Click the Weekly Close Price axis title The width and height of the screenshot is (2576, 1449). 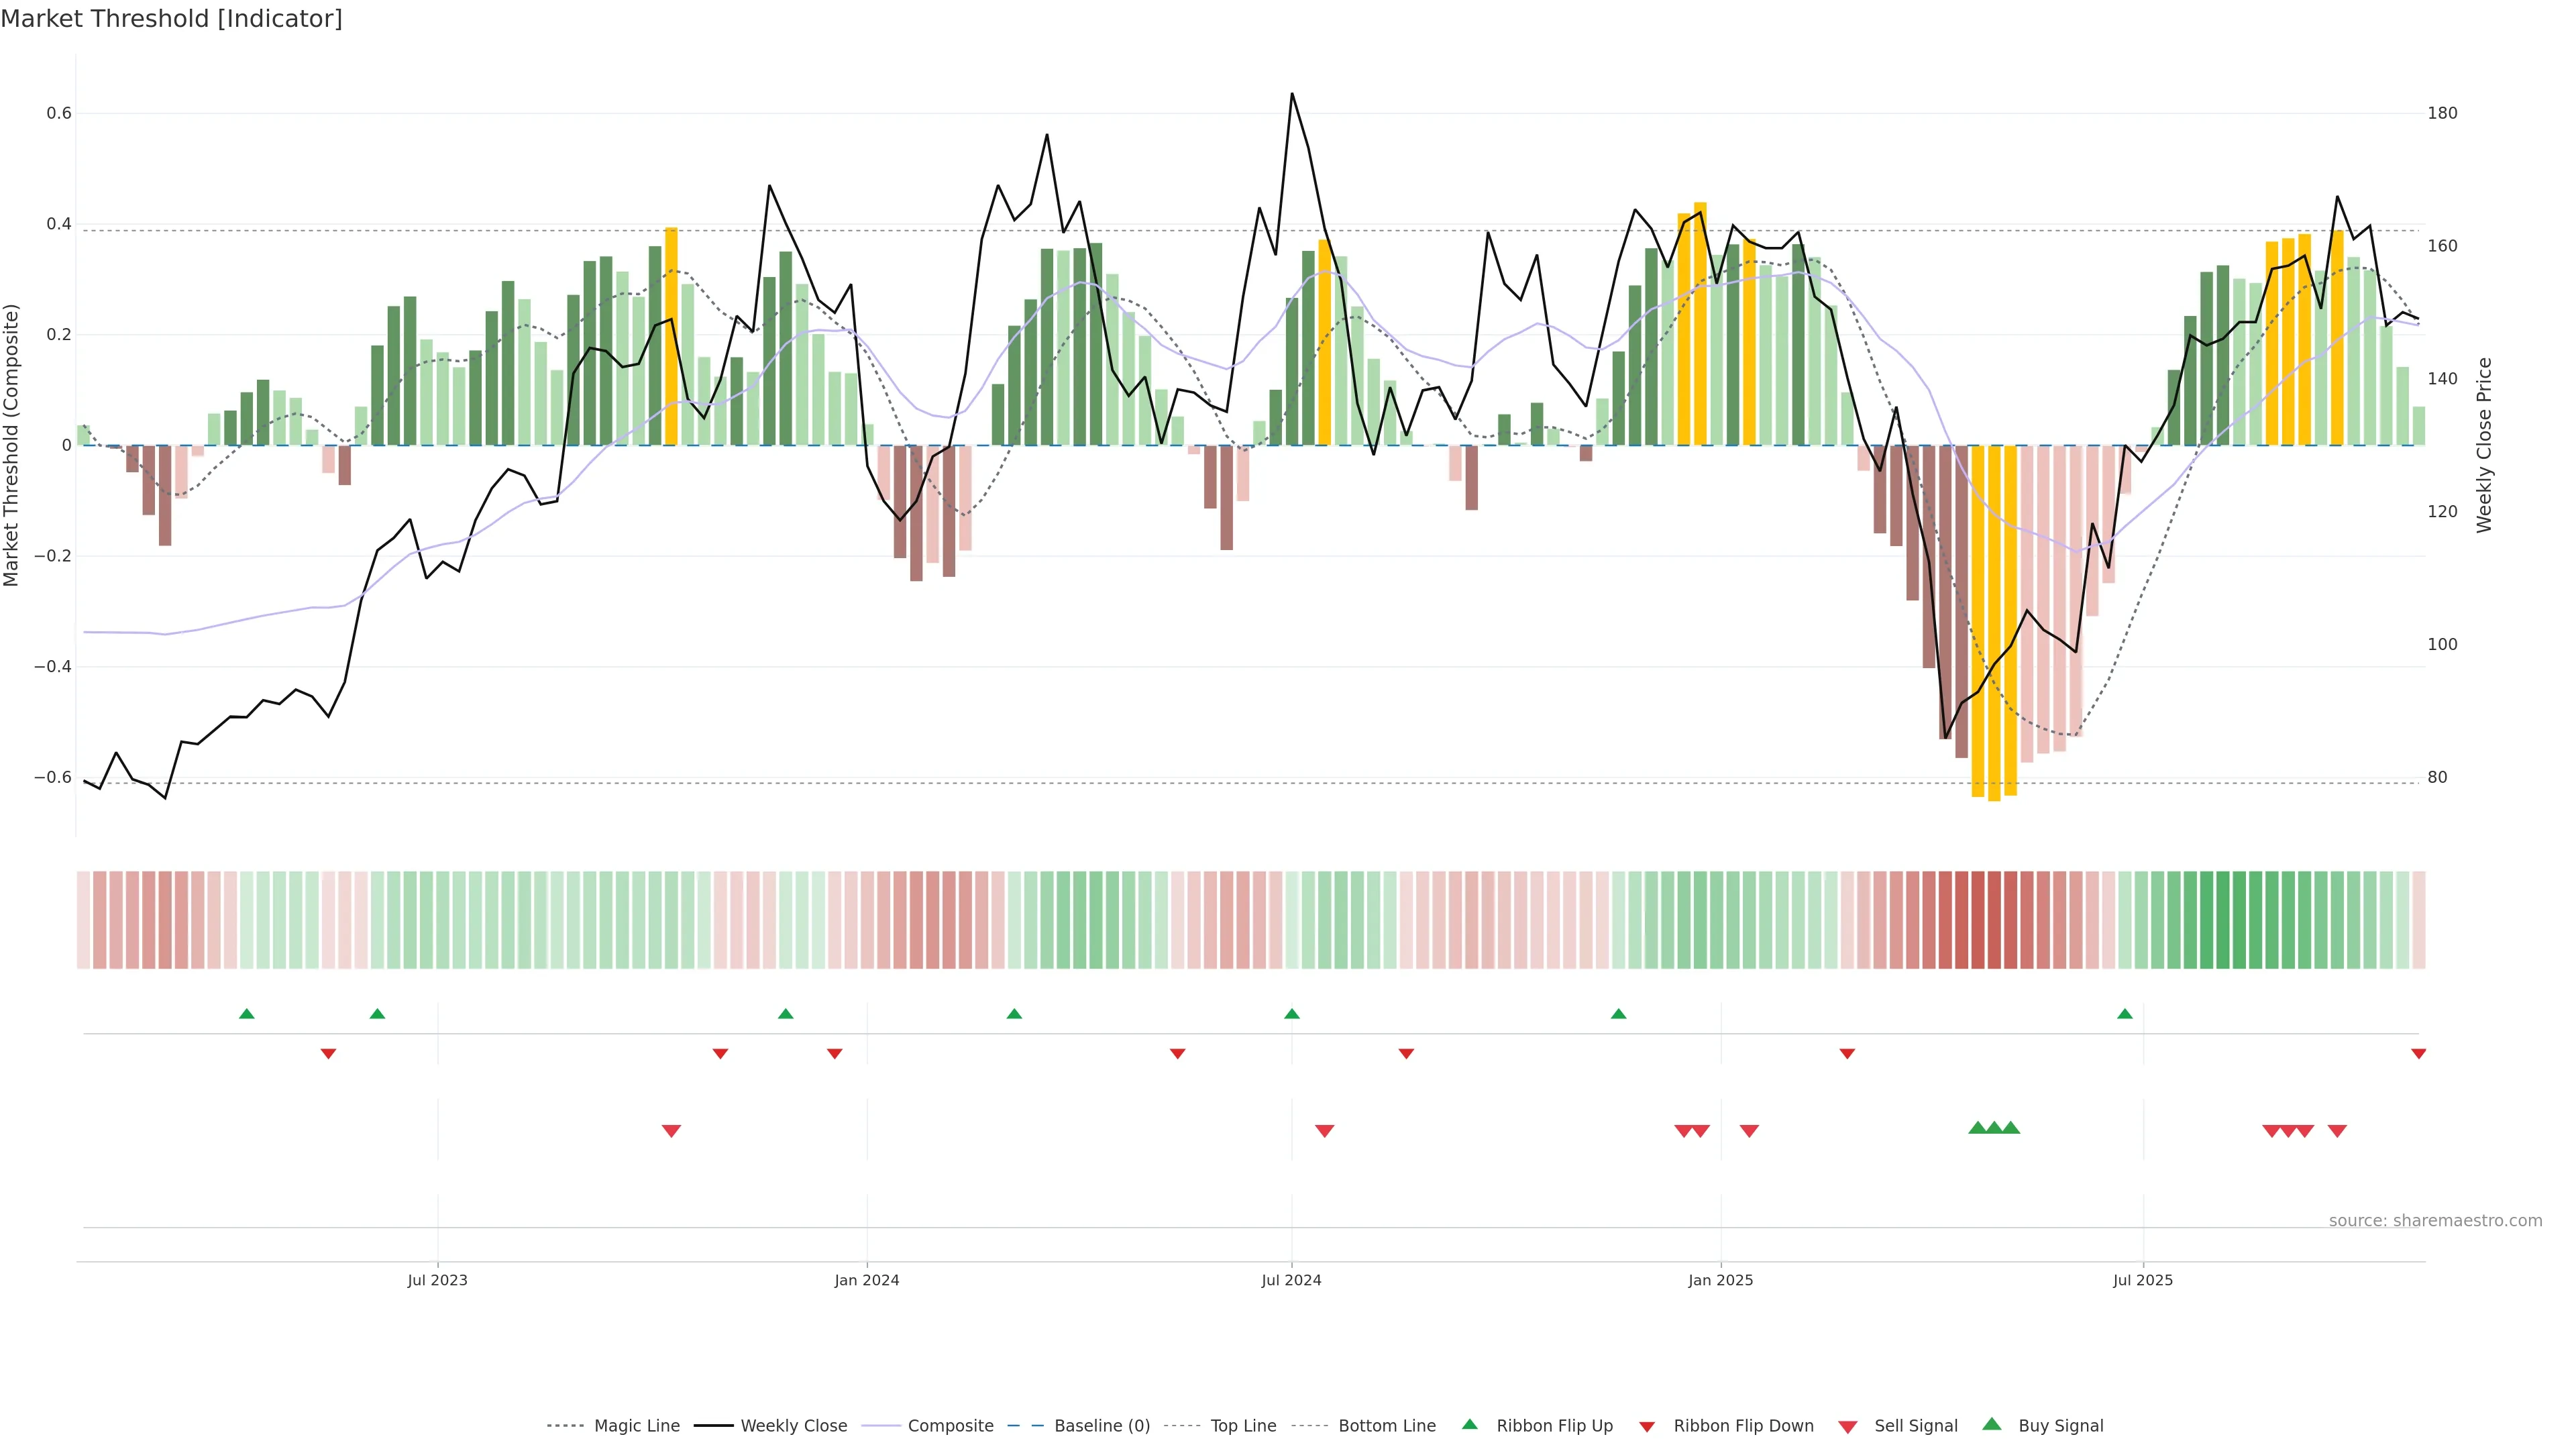pos(2484,445)
